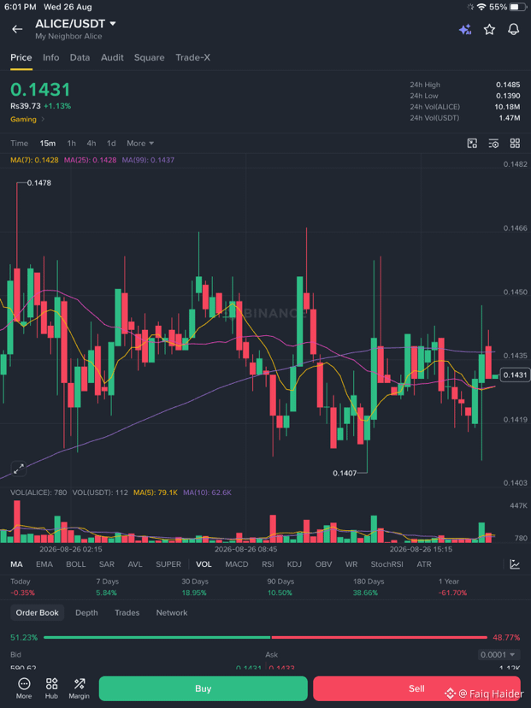The height and width of the screenshot is (708, 531).
Task: Open indicator settings chart icon
Action: click(x=515, y=564)
